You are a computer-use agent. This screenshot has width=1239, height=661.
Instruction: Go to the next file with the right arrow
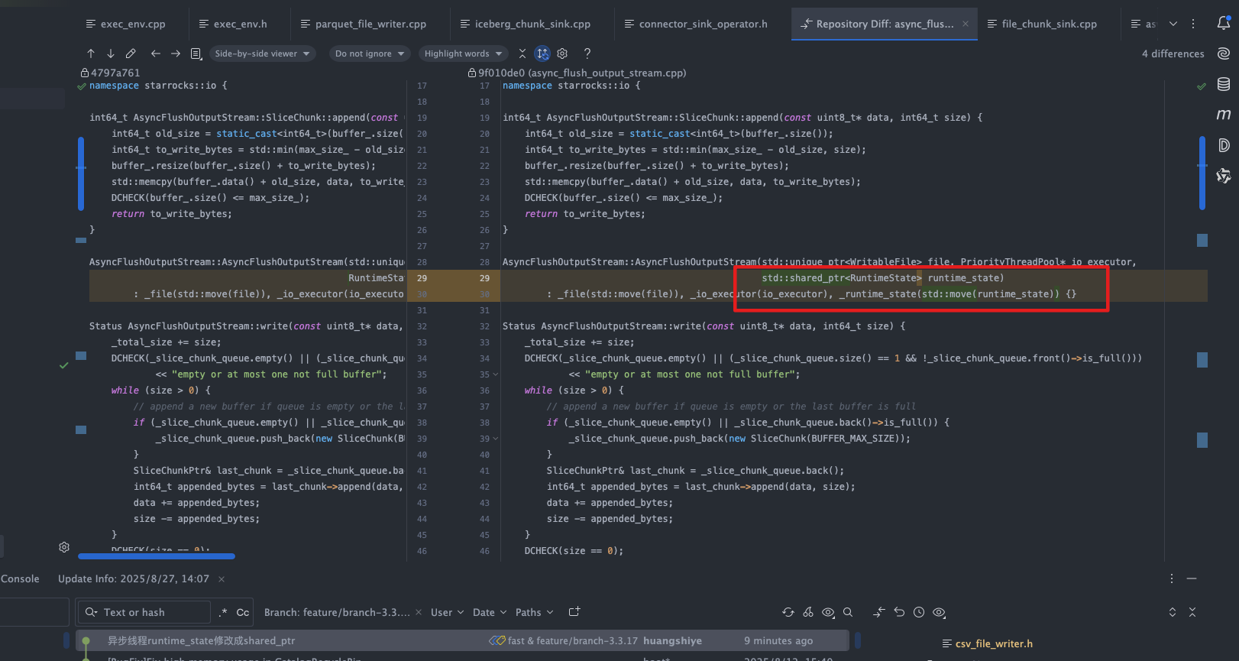coord(176,53)
